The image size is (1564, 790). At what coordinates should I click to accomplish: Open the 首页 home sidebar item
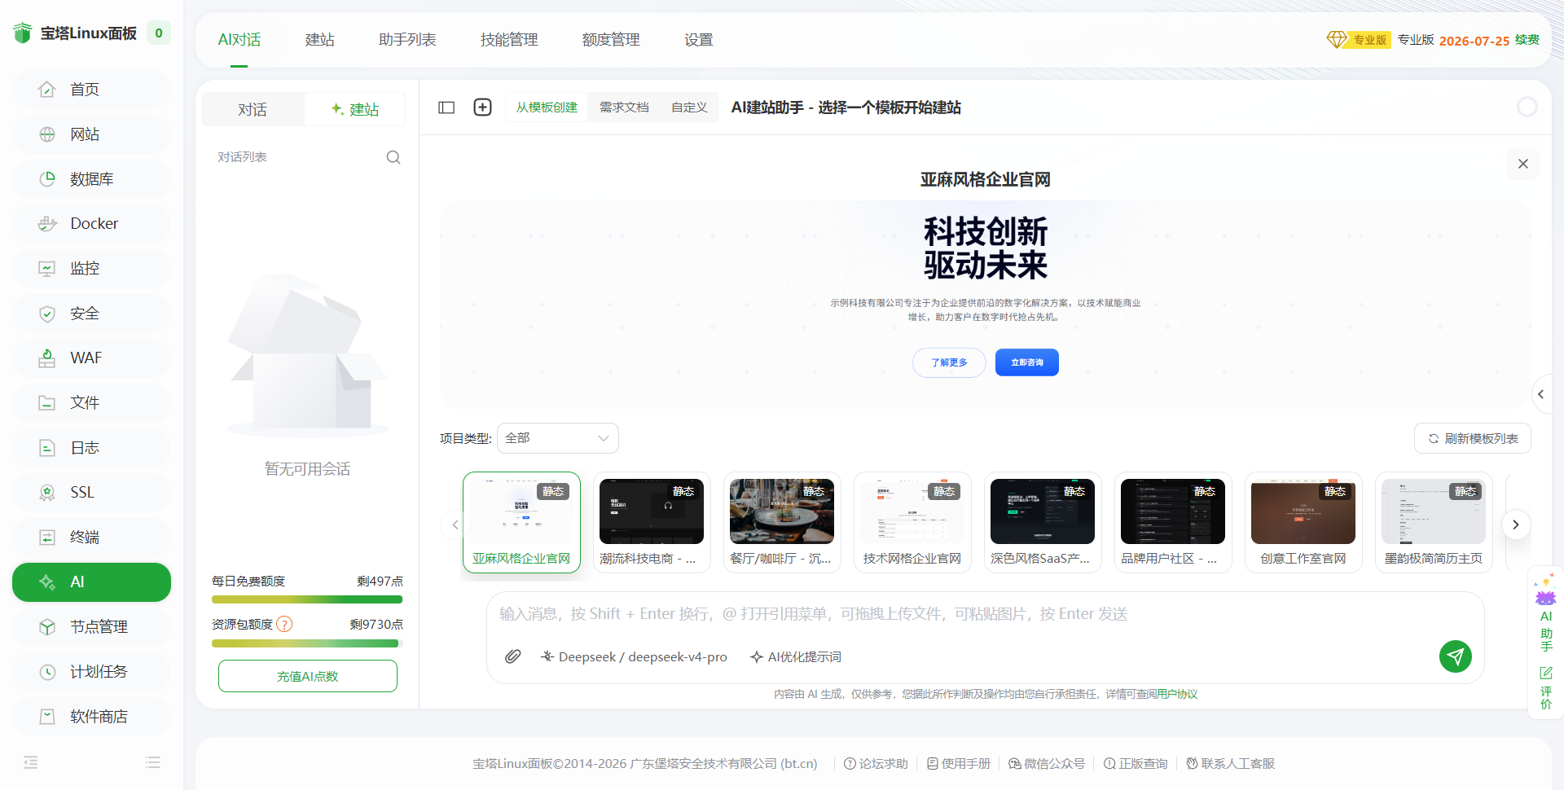(x=91, y=90)
